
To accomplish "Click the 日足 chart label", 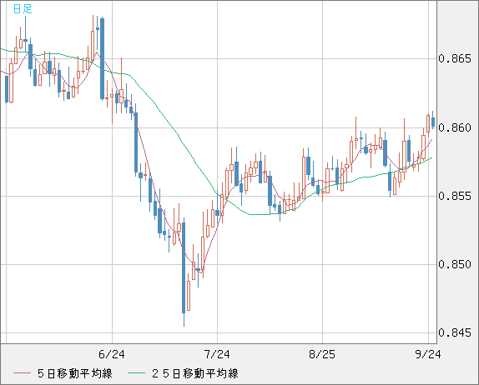I will coord(23,9).
